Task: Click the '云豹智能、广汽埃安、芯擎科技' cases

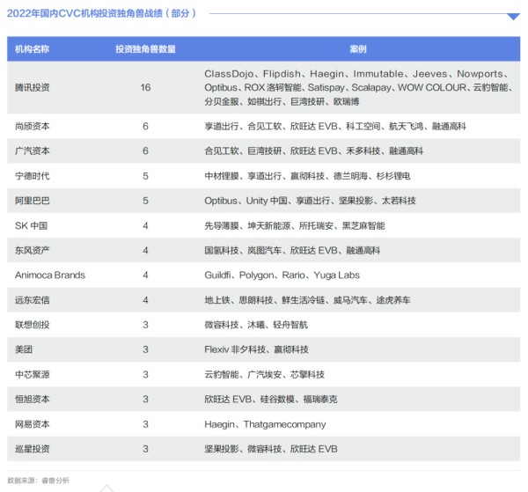Action: 265,374
